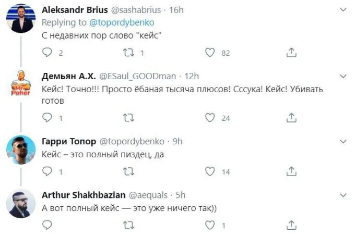
Task: Retweet Aleksandr Brius's tweet
Action: (x=128, y=53)
